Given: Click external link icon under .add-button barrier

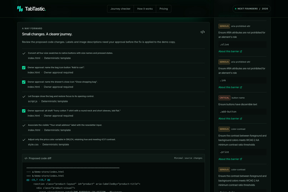Looking at the screenshot, I should pyautogui.click(x=241, y=119).
